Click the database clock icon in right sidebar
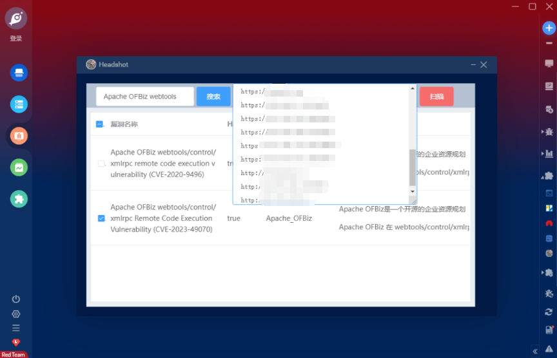The image size is (557, 358). [549, 109]
